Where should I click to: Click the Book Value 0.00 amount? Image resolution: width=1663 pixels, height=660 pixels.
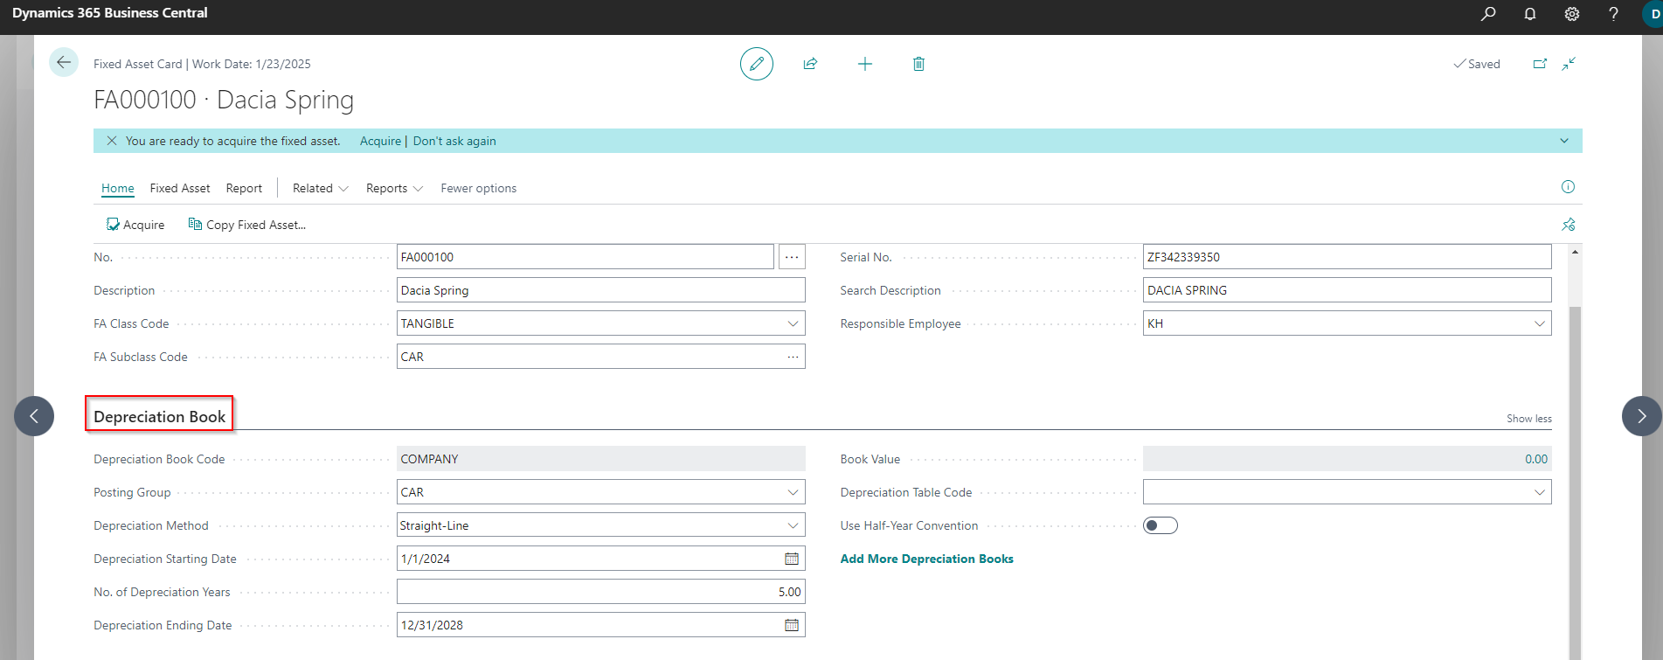tap(1536, 459)
